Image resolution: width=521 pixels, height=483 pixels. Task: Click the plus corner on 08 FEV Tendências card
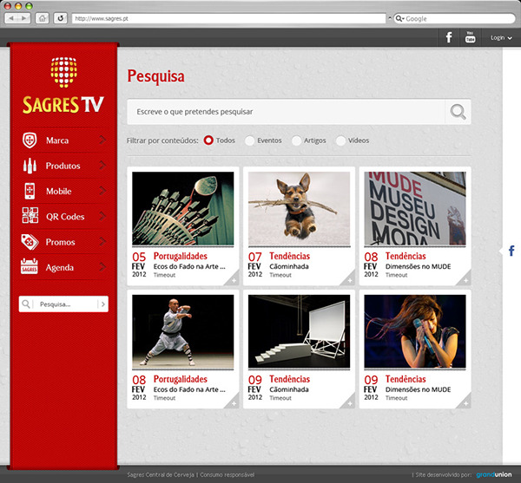click(465, 280)
